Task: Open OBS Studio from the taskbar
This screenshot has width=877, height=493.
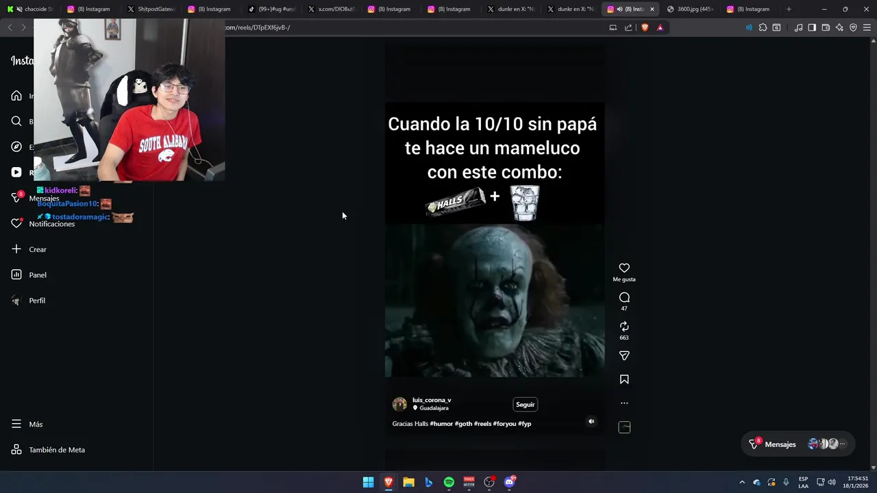Action: pyautogui.click(x=489, y=482)
